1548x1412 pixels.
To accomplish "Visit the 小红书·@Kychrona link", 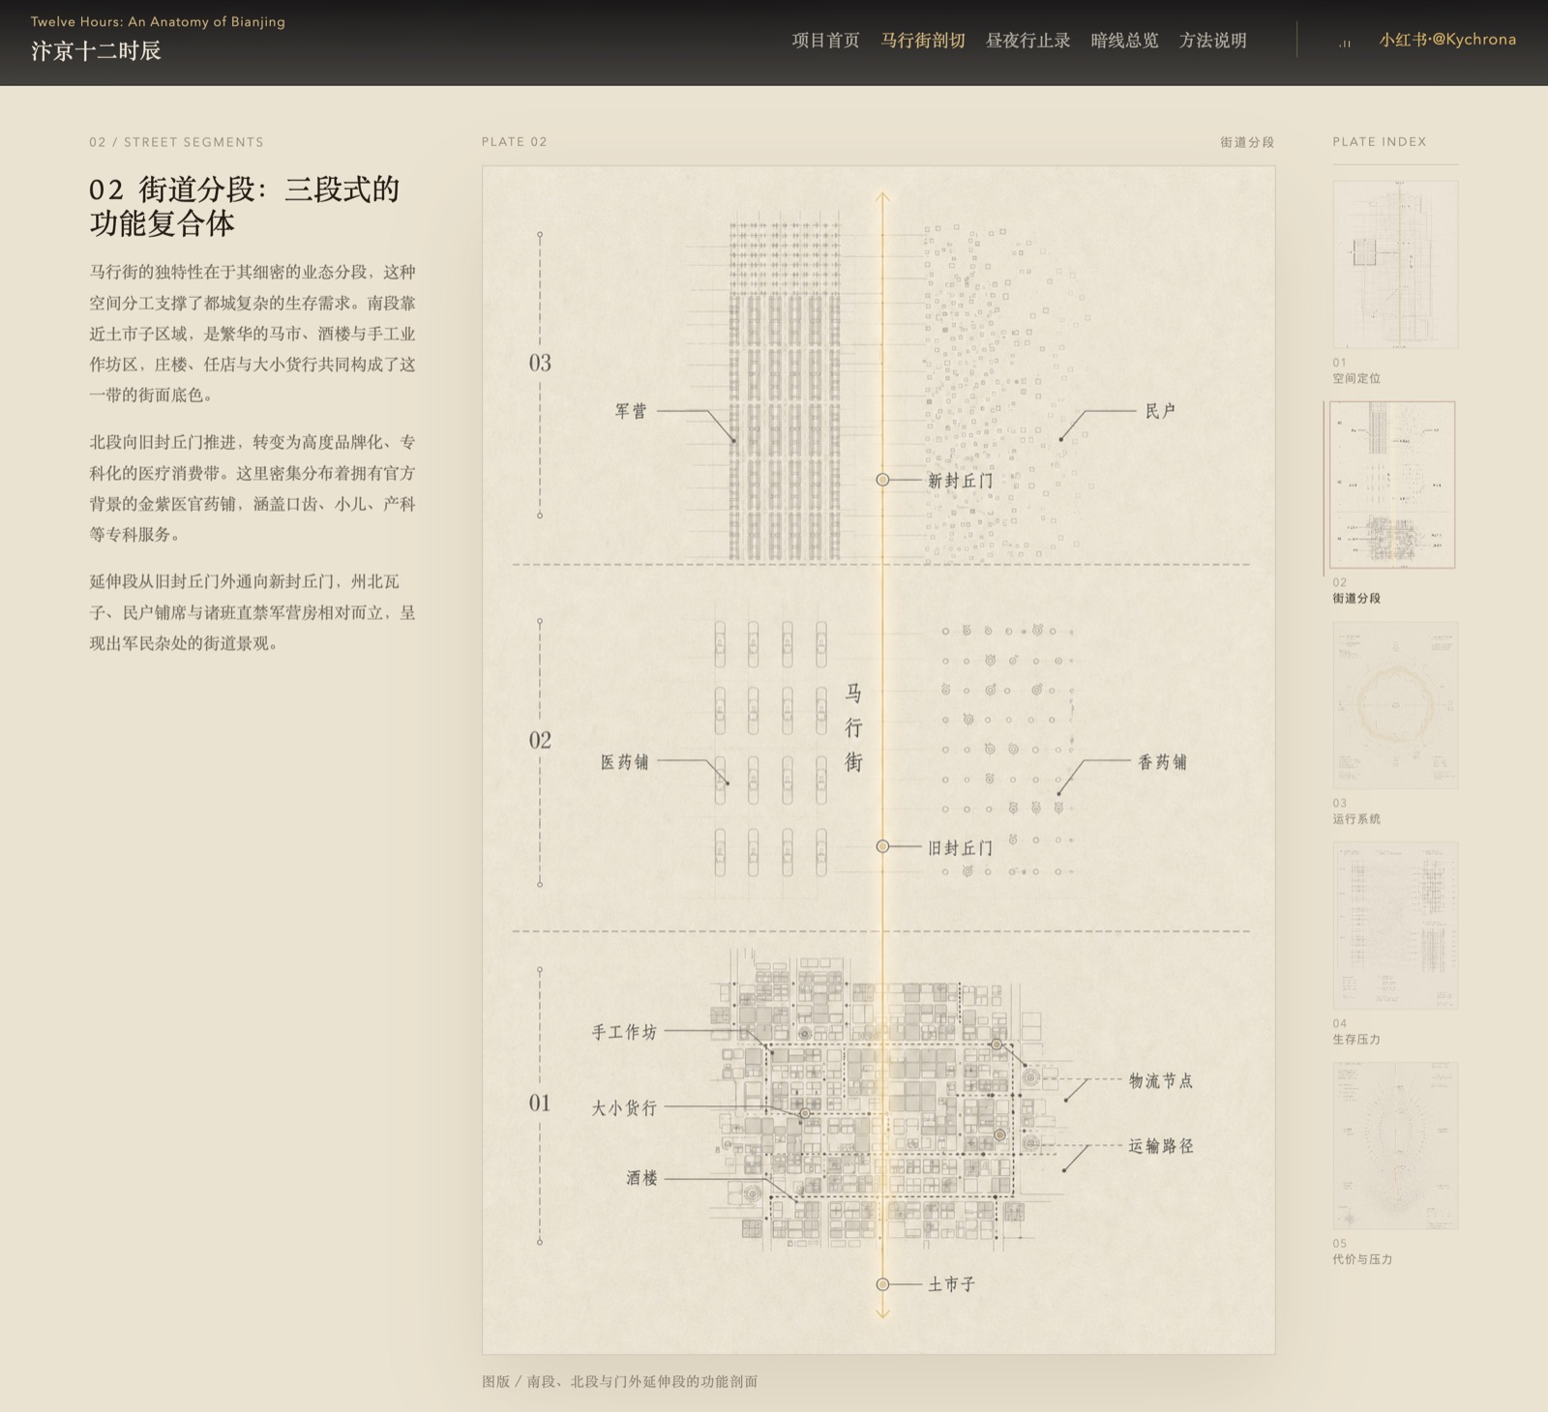I will coord(1447,40).
